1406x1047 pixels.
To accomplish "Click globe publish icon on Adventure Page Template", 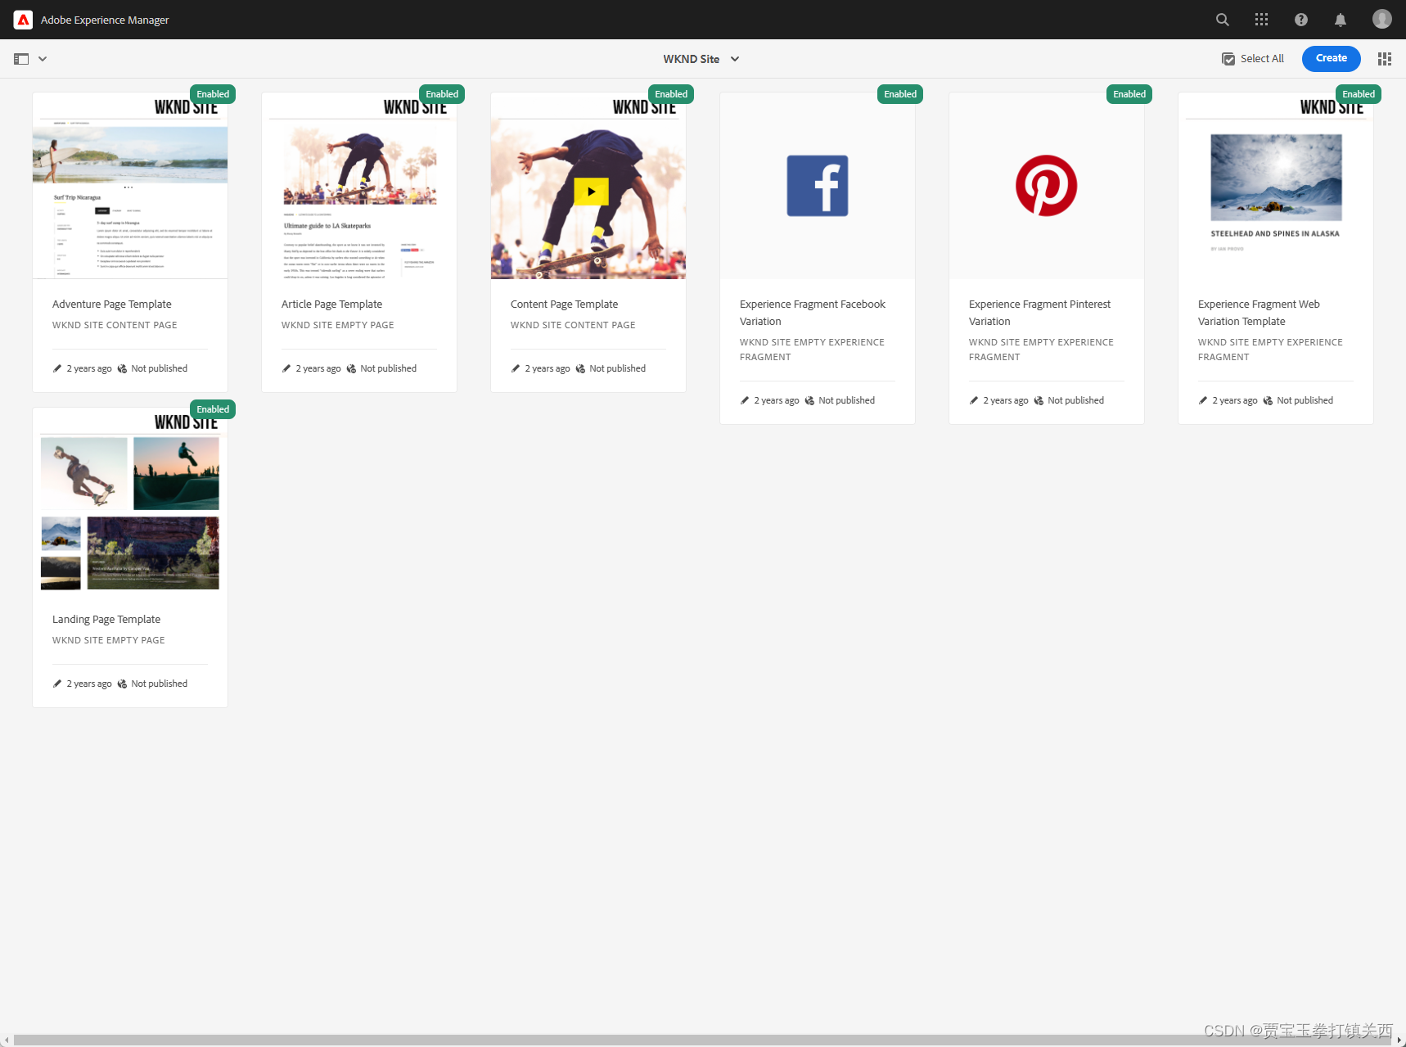I will [122, 368].
